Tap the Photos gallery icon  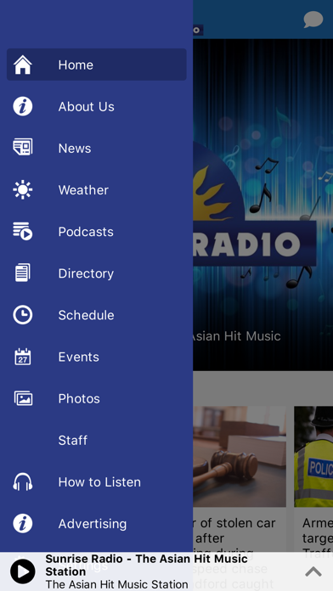pyautogui.click(x=23, y=398)
